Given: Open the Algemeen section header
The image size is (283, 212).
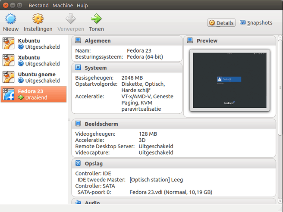Looking at the screenshot, I should tap(127, 41).
